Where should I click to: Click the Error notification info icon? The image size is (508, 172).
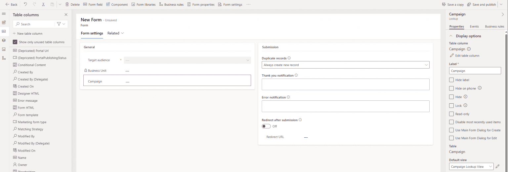point(288,97)
